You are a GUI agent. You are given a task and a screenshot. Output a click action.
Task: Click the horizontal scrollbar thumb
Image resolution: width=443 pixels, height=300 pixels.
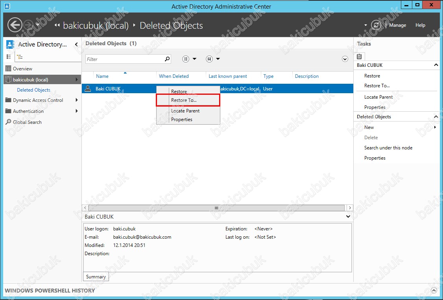point(216,208)
